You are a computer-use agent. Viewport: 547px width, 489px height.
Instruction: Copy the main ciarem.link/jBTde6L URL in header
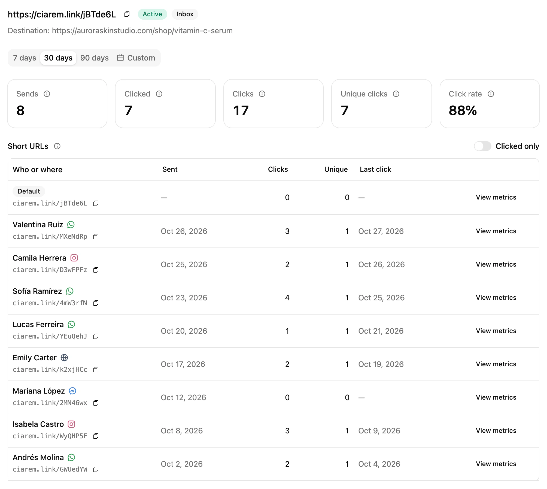[x=127, y=14]
